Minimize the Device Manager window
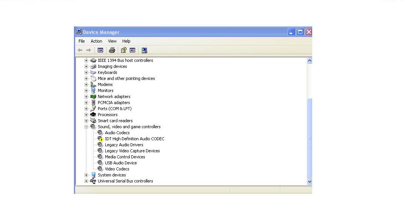Screen dimensions: 405x210 point(291,32)
